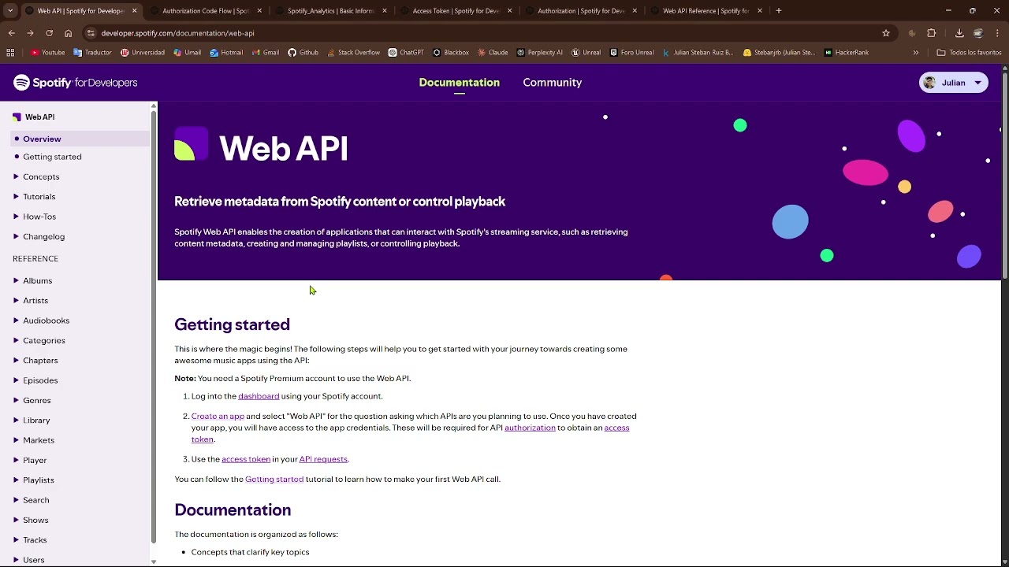
Task: Open the Claude bookmark
Action: [493, 53]
